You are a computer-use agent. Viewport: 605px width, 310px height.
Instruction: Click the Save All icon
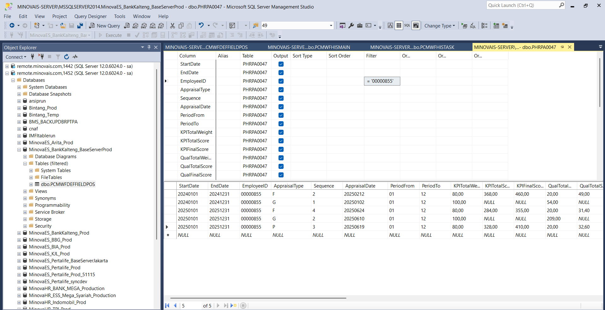coord(80,26)
